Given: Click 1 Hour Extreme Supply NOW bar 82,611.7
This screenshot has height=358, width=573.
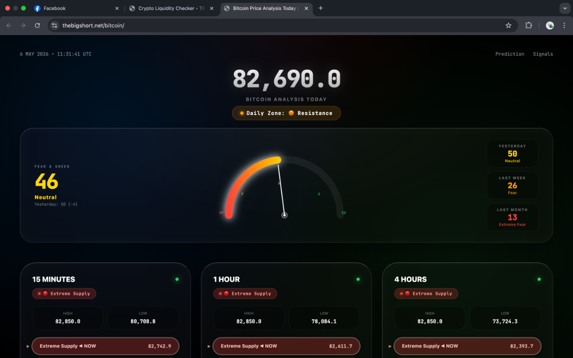Looking at the screenshot, I should coord(286,346).
